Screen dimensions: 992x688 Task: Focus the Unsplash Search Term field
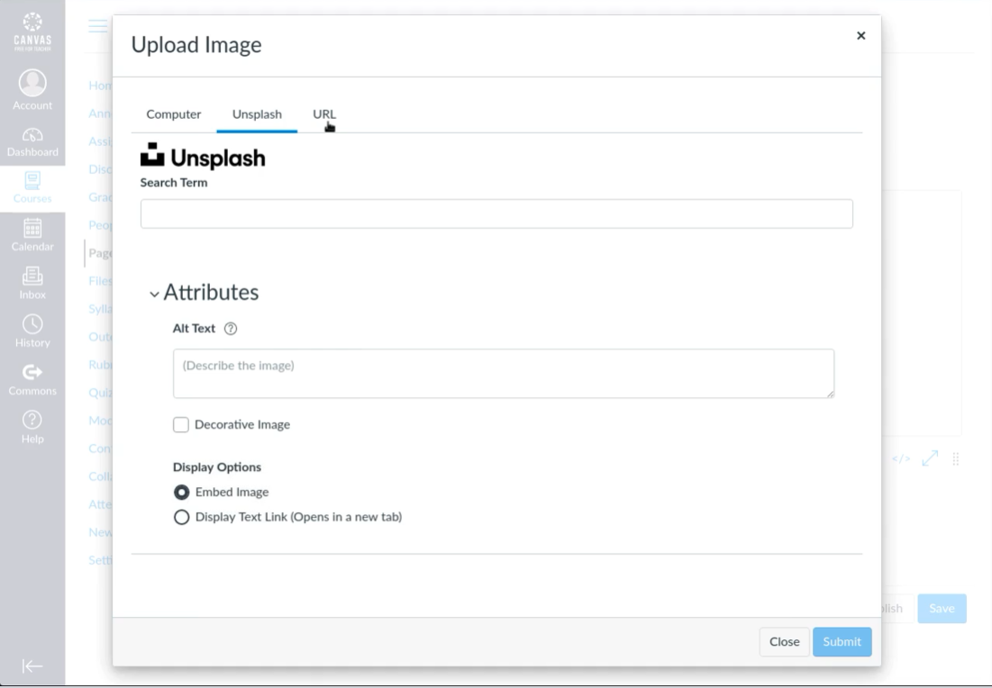tap(496, 213)
